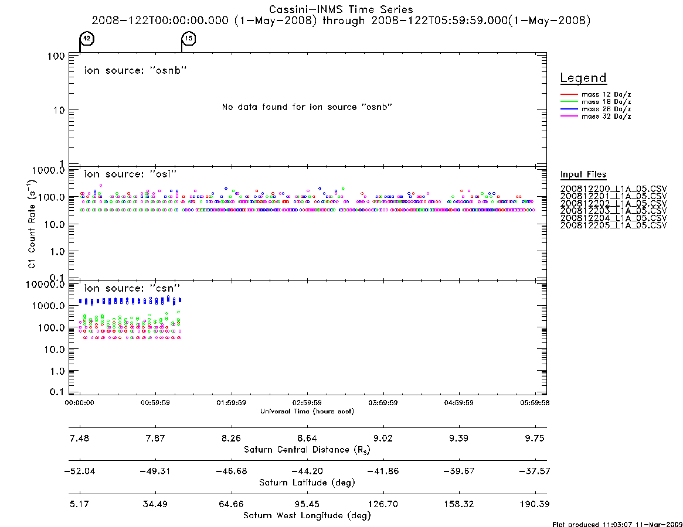The width and height of the screenshot is (683, 527).
Task: Click the ion source "osi" panel label
Action: coord(130,174)
